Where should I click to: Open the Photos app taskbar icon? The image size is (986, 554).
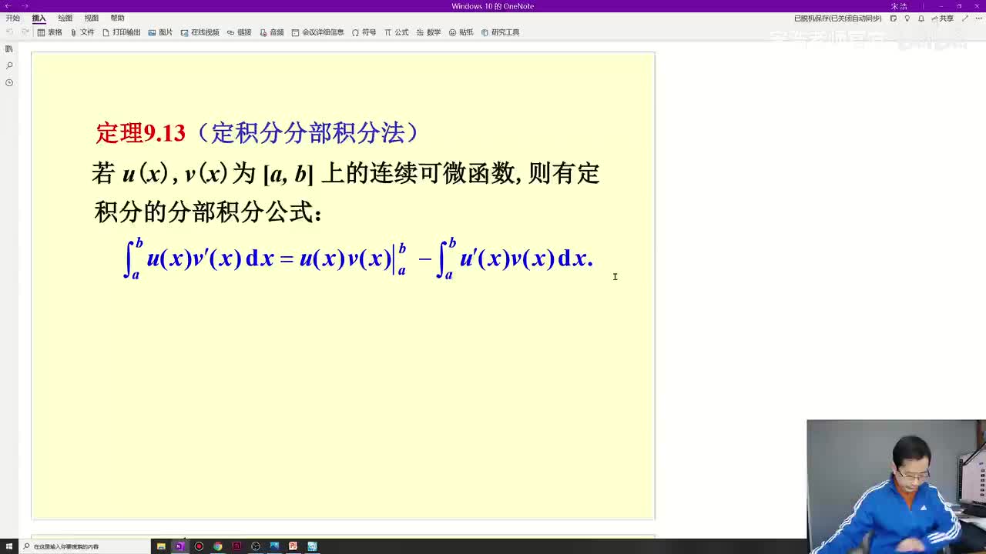tap(274, 546)
